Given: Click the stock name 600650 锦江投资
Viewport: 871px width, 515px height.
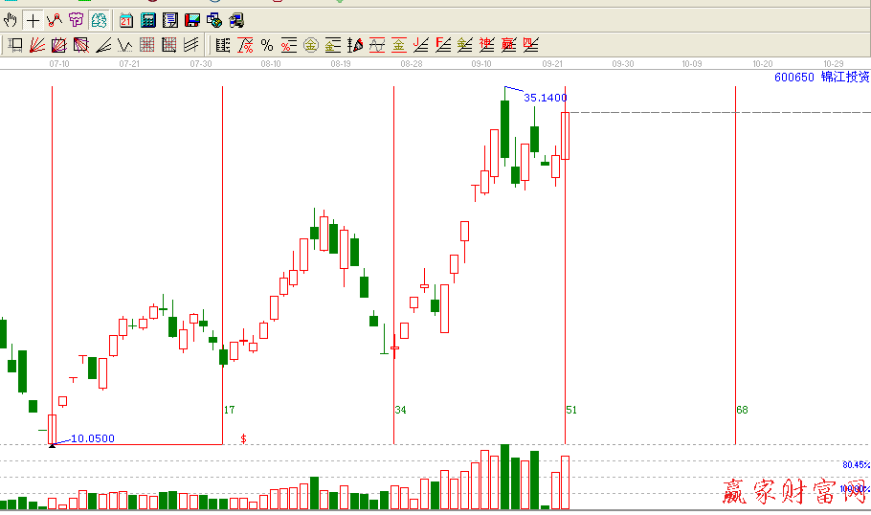Looking at the screenshot, I should (821, 77).
